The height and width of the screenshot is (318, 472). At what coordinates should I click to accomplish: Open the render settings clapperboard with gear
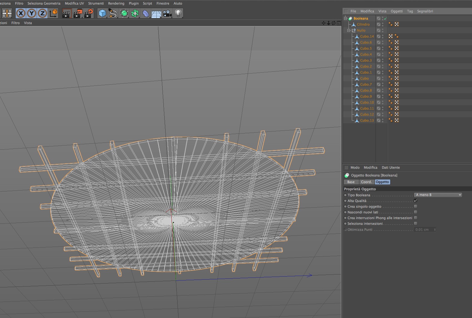(88, 13)
